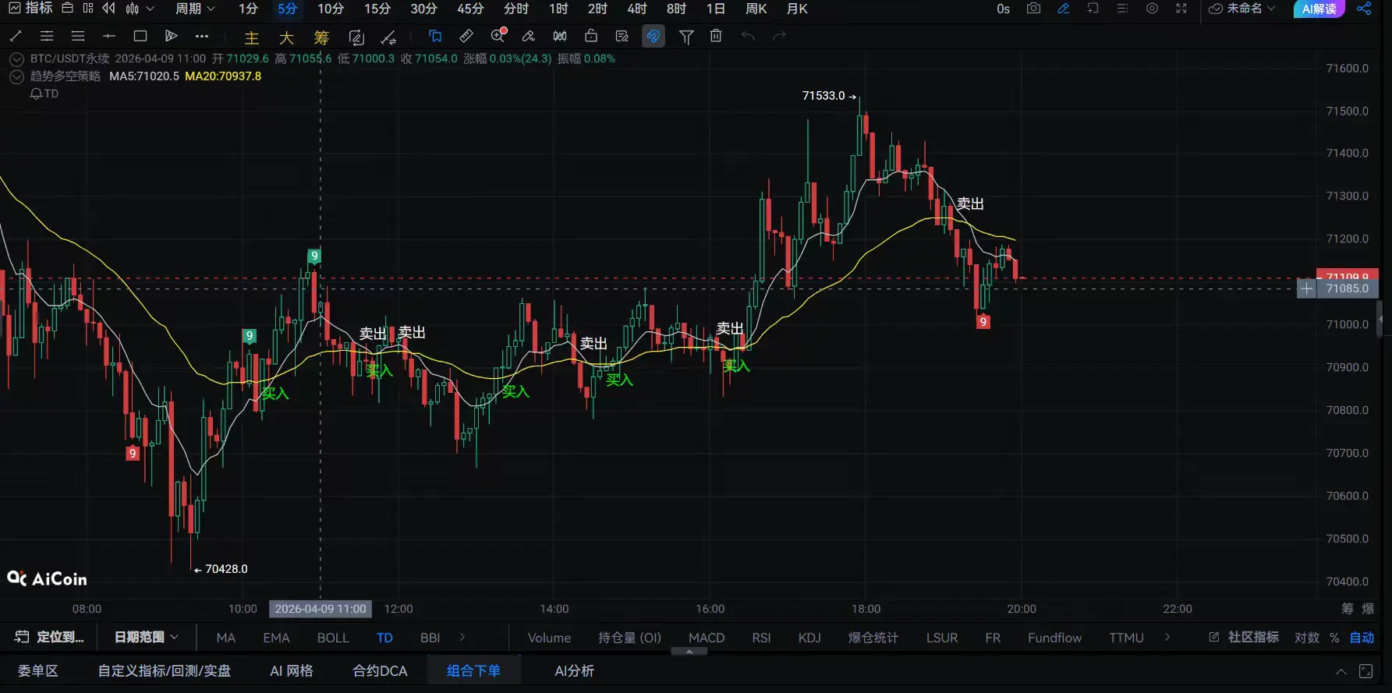This screenshot has height=693, width=1392.
Task: Enter fullscreen chart mode
Action: [1181, 9]
